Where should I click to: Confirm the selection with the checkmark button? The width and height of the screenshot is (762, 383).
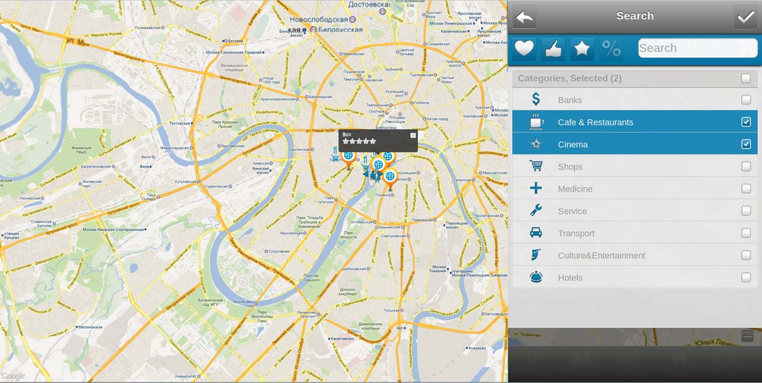[746, 17]
